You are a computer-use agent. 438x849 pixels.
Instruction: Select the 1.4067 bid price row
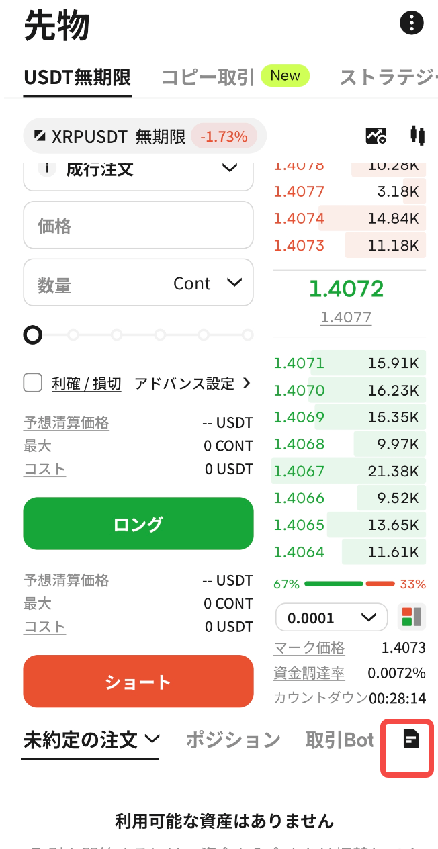point(349,471)
